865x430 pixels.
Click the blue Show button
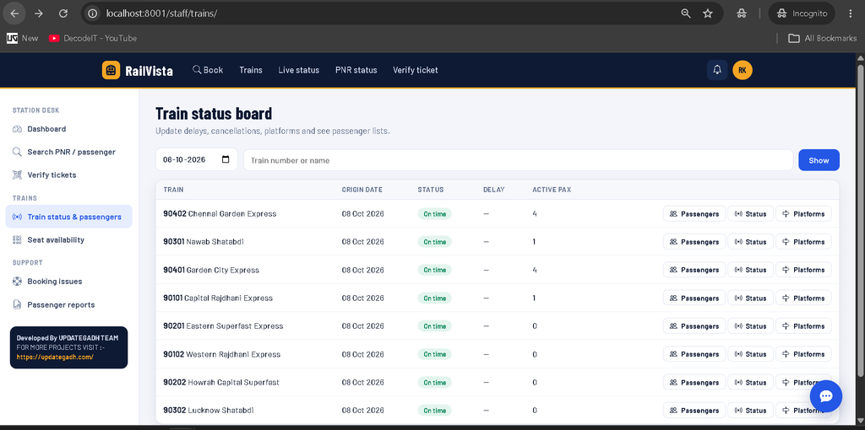(x=819, y=160)
